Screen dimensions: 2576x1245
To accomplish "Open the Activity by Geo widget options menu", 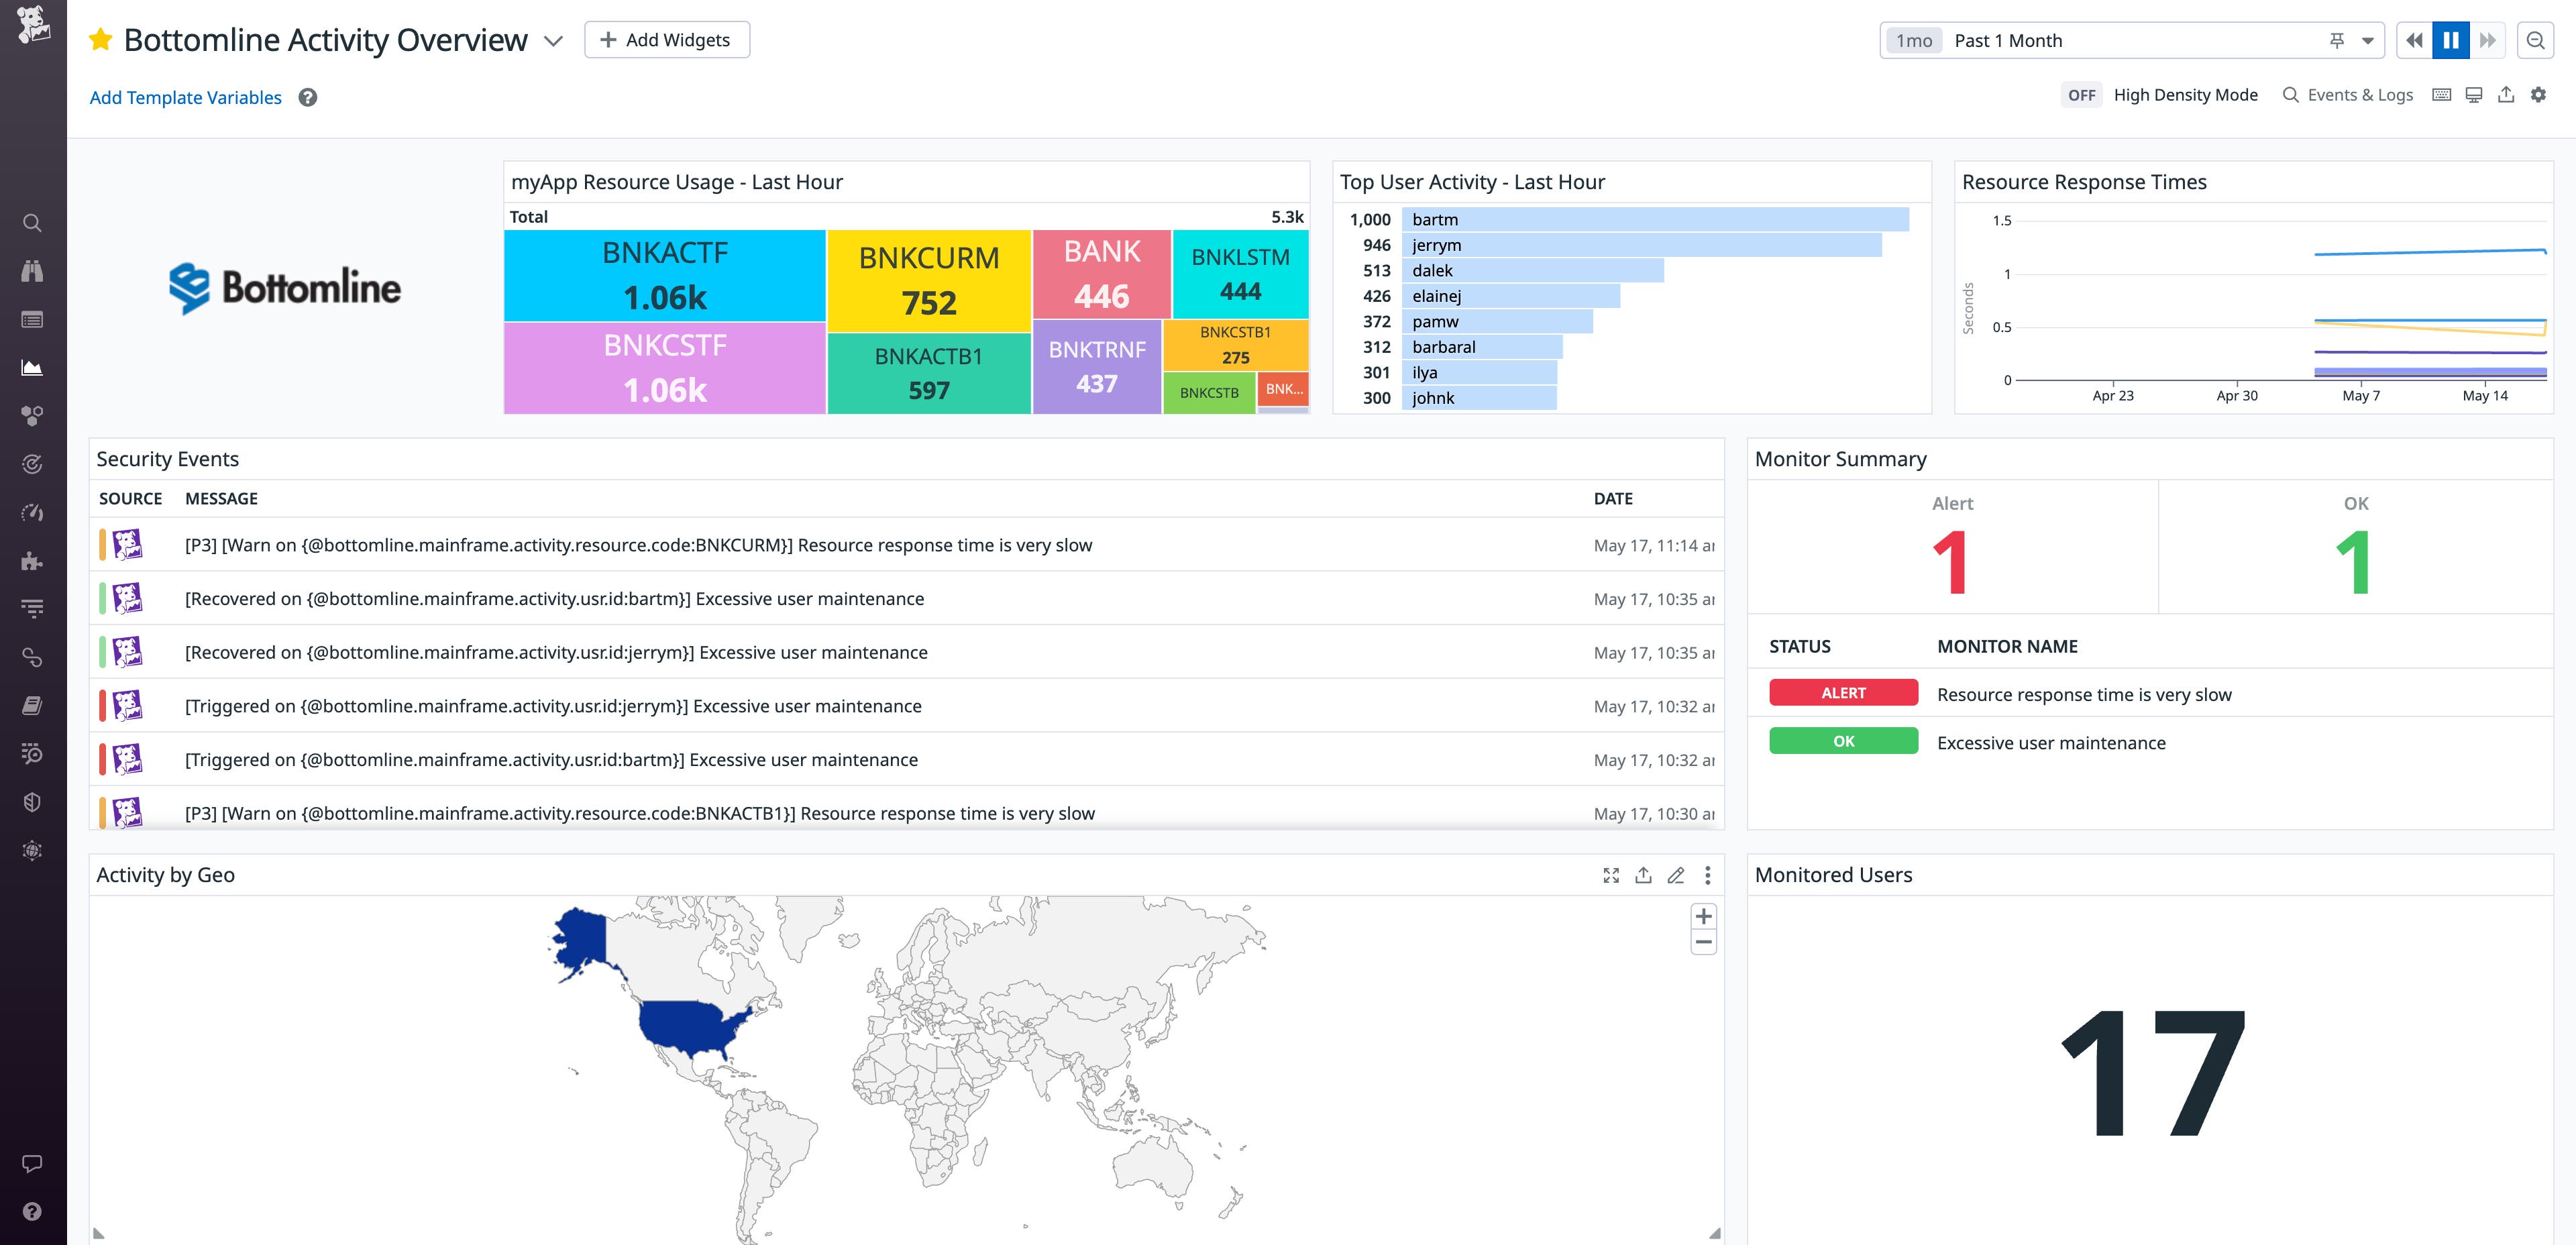I will [1708, 875].
